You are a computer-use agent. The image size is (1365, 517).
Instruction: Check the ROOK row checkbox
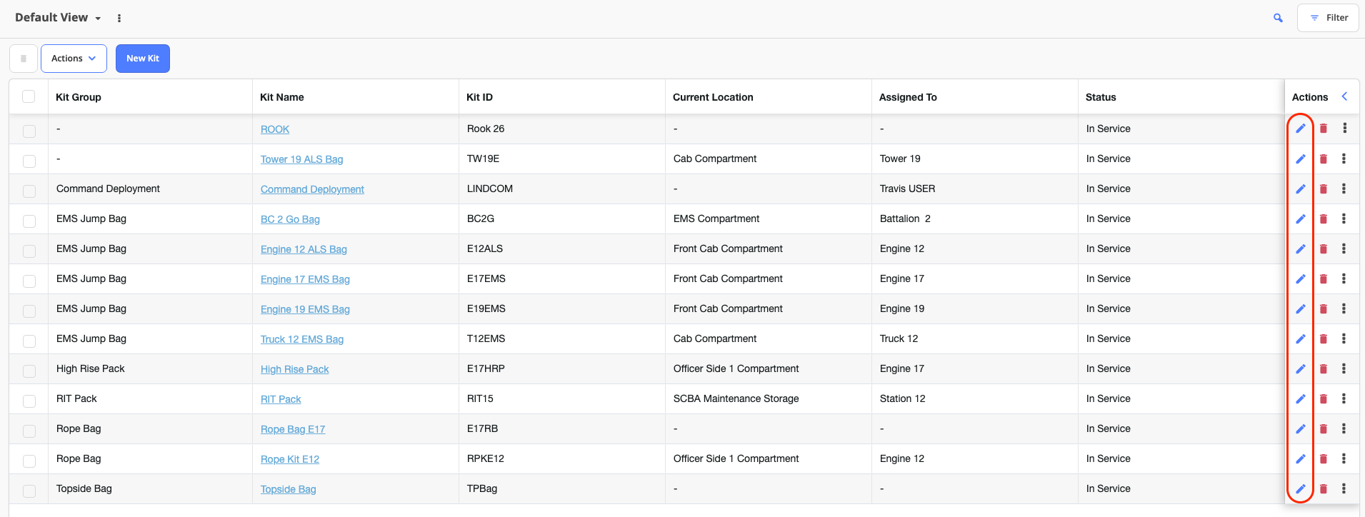pyautogui.click(x=29, y=131)
